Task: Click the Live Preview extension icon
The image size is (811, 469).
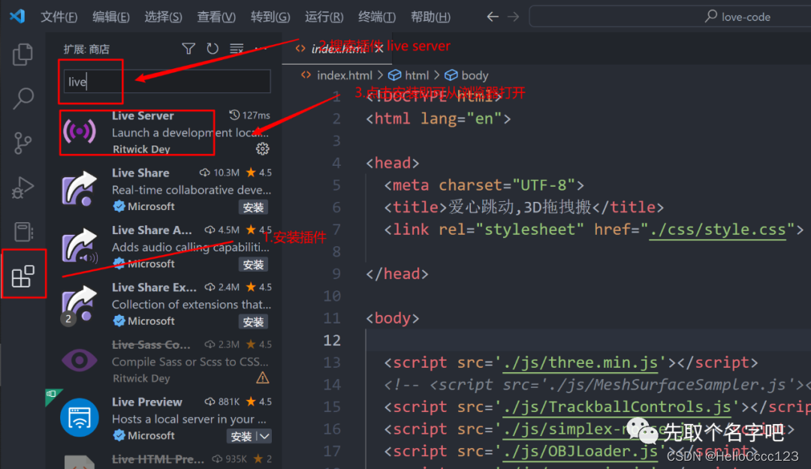Action: tap(79, 418)
